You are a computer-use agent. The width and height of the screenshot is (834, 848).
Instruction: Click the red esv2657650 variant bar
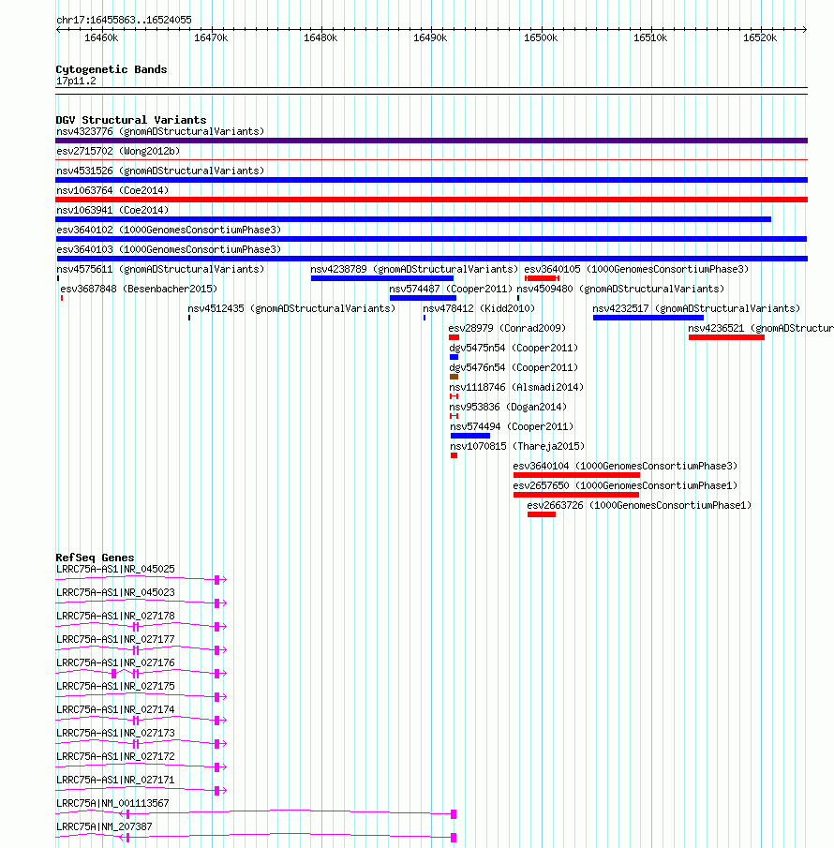(576, 495)
